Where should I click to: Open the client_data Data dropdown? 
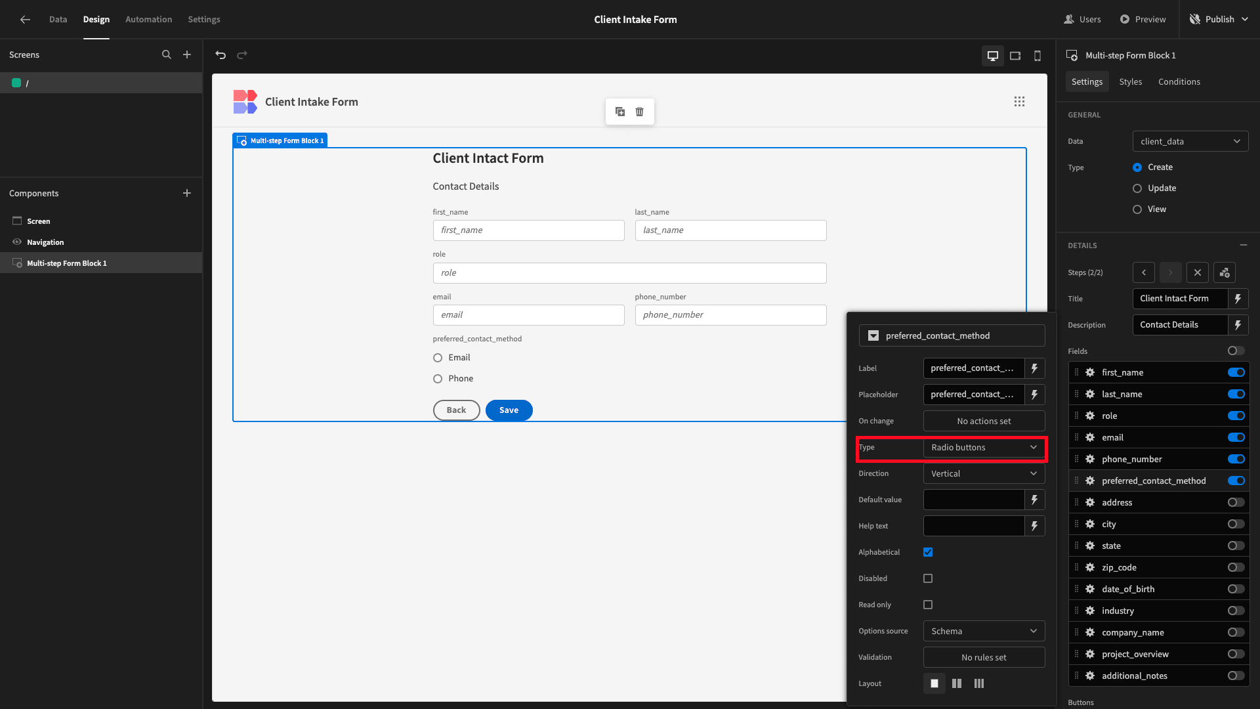click(x=1190, y=141)
